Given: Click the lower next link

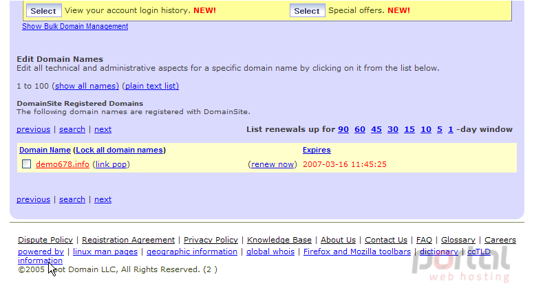Looking at the screenshot, I should 103,199.
